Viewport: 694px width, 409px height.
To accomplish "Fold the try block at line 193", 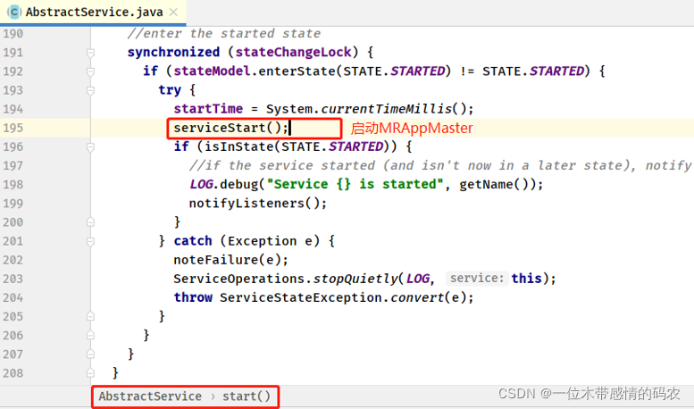I will (x=90, y=89).
